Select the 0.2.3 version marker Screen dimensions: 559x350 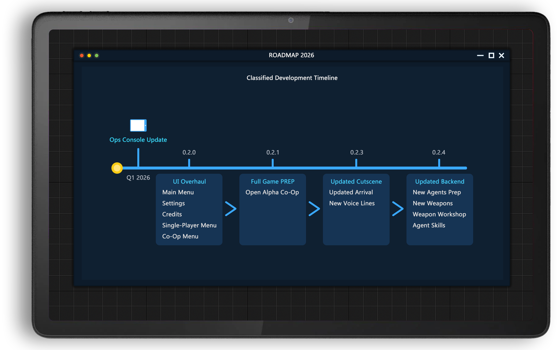point(357,152)
